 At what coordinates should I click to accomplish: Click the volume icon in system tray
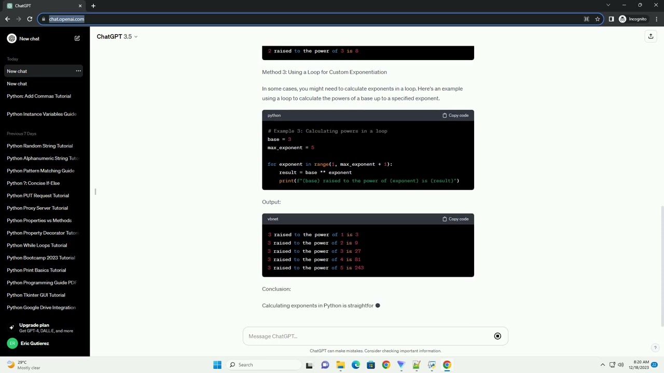(620, 365)
